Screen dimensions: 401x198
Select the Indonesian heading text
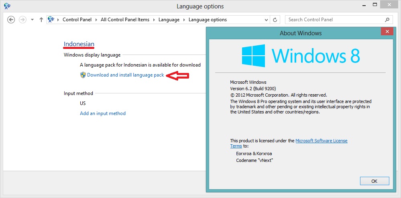click(x=79, y=44)
